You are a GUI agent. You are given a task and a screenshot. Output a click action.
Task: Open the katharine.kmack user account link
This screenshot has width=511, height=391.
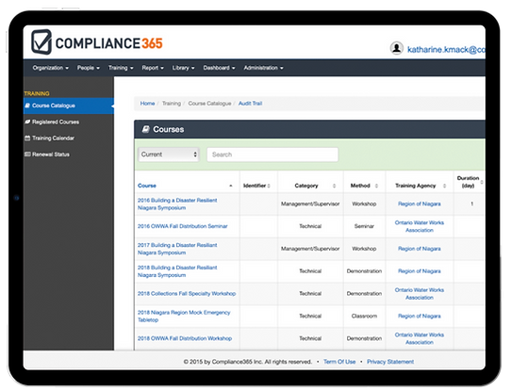click(446, 50)
